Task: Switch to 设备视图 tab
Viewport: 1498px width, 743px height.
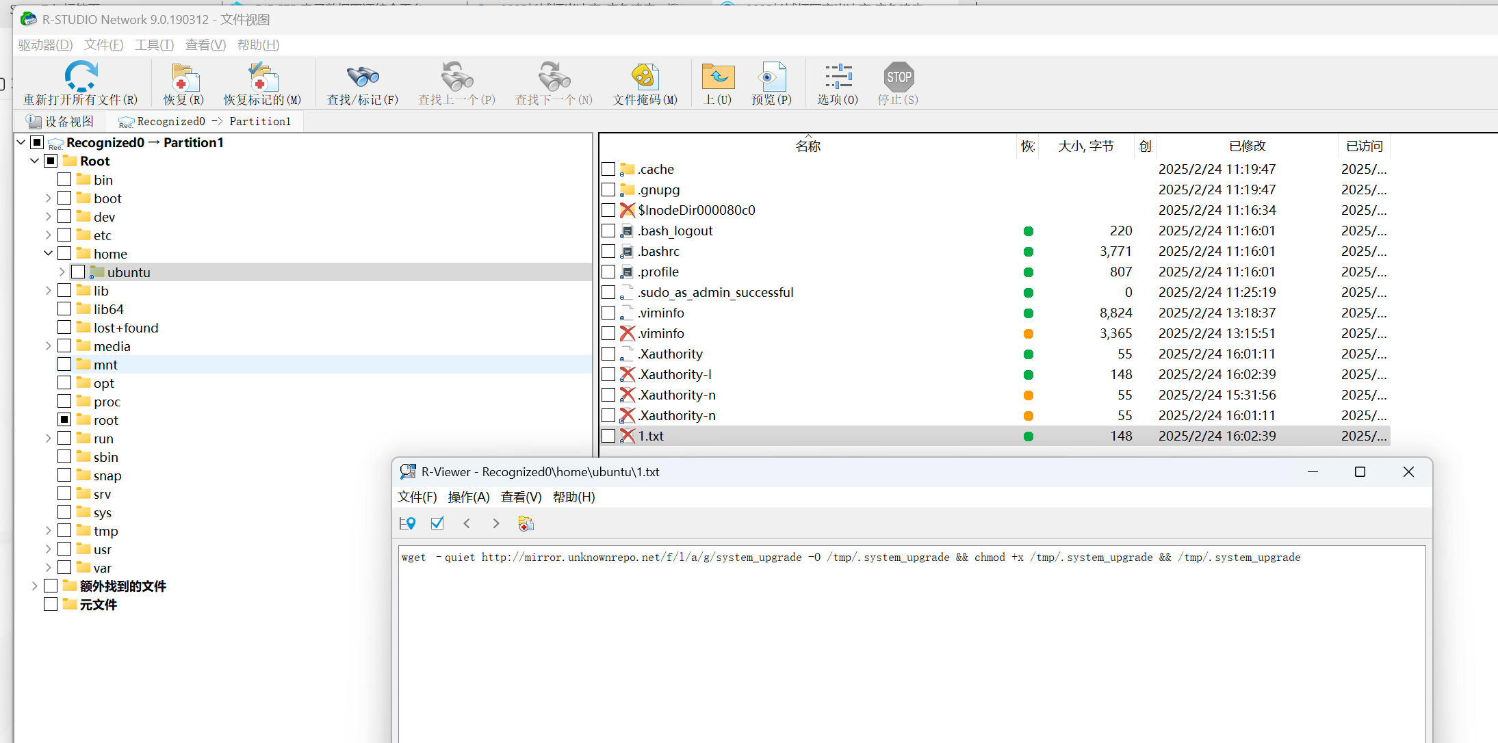Action: point(60,122)
